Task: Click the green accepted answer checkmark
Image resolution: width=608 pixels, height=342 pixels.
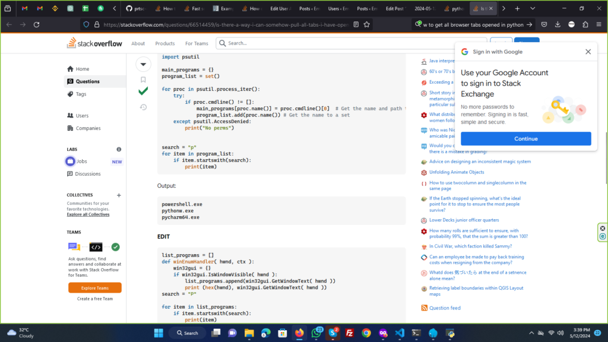Action: click(143, 91)
